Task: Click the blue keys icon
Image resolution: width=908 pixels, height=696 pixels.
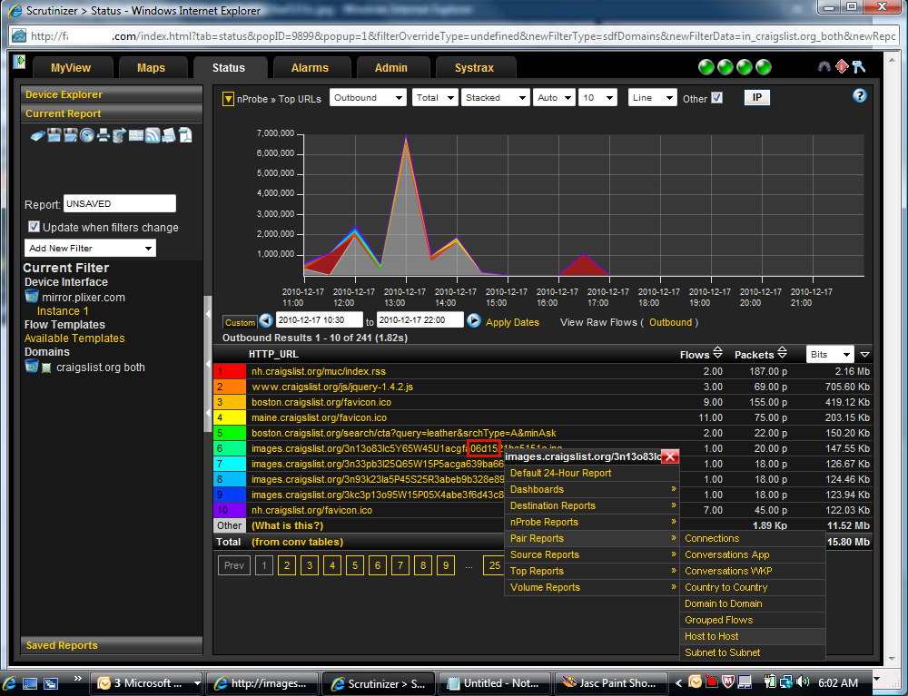Action: (x=859, y=66)
